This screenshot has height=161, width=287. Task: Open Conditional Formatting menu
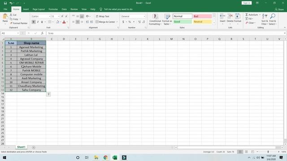point(155,19)
